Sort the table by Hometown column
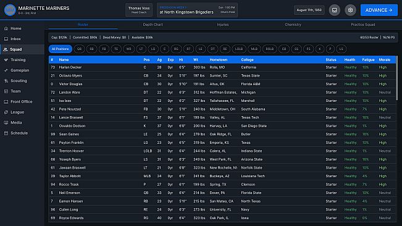The image size is (402, 226). [219, 60]
